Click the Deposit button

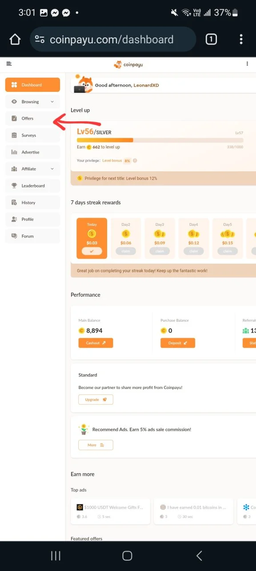point(177,343)
